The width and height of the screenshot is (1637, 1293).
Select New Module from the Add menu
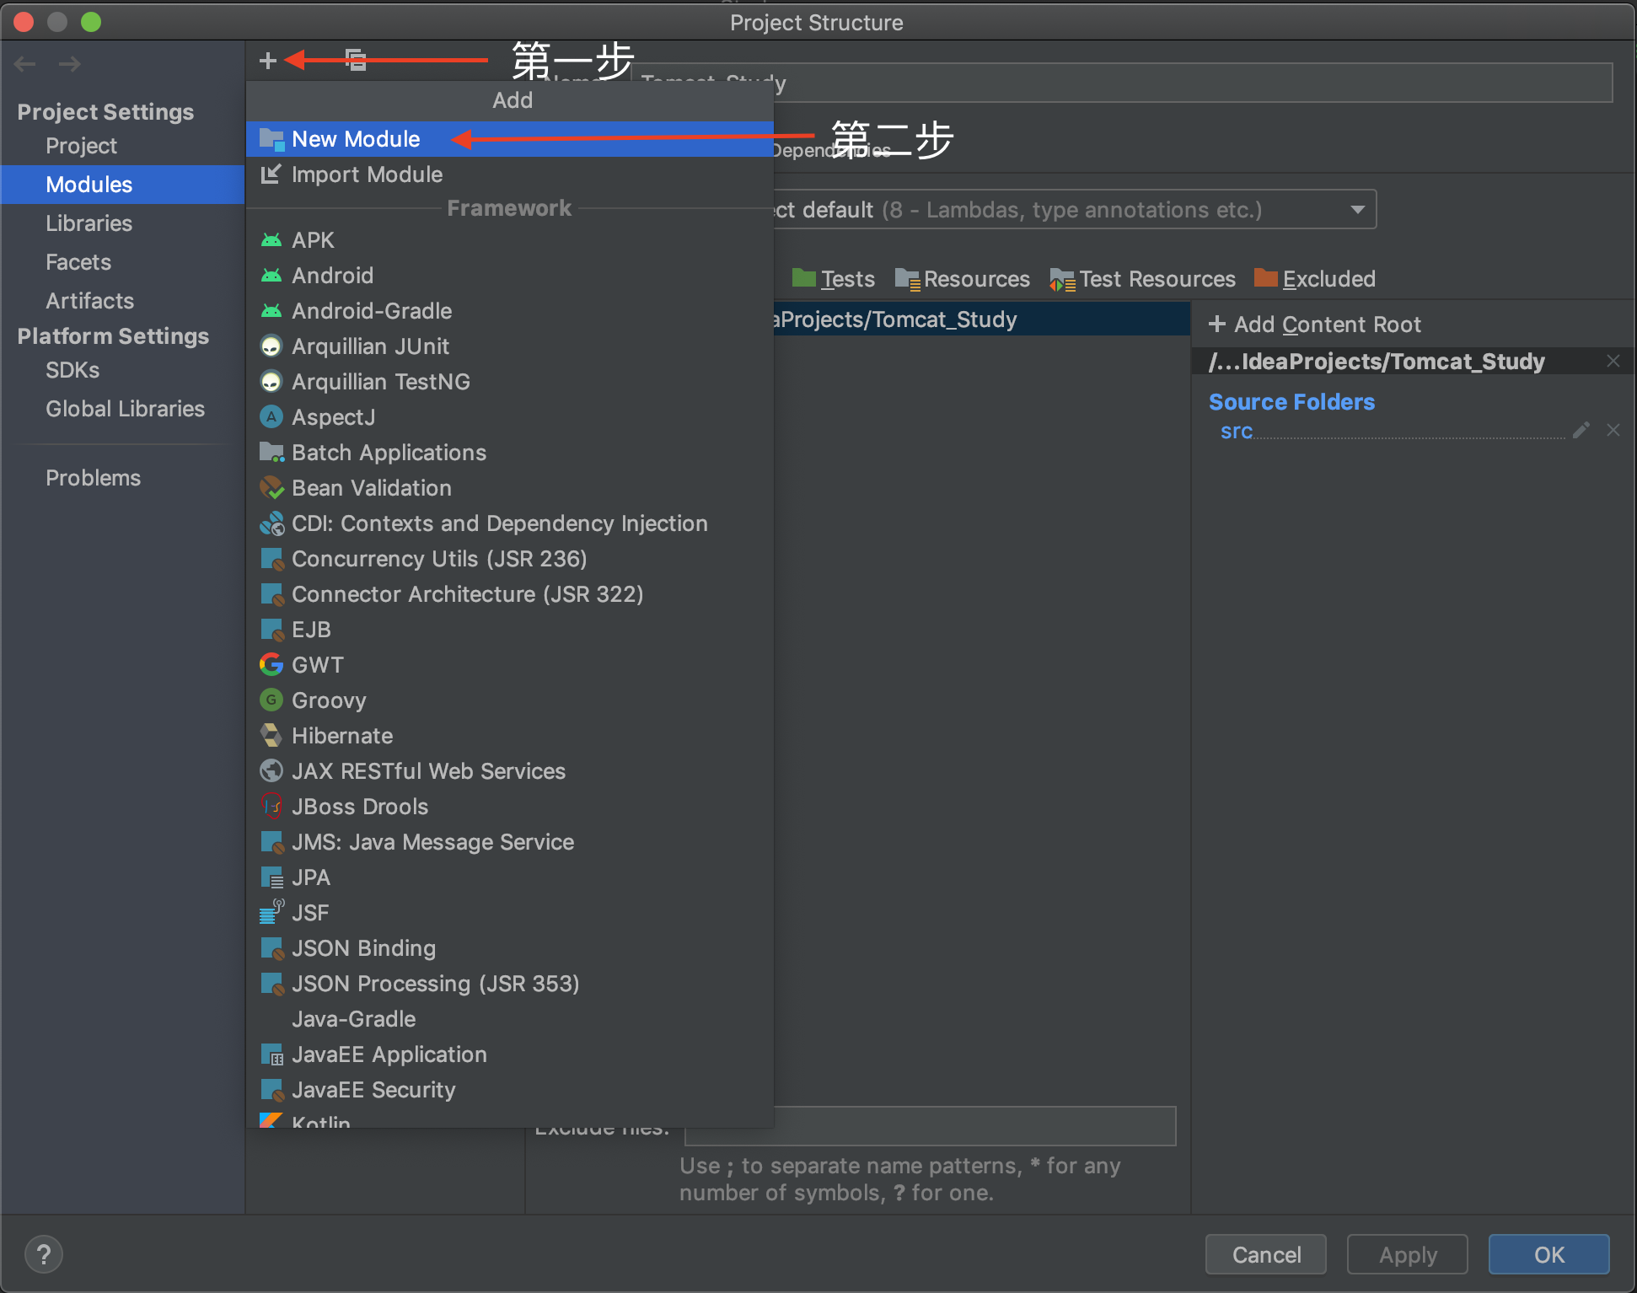(x=356, y=139)
